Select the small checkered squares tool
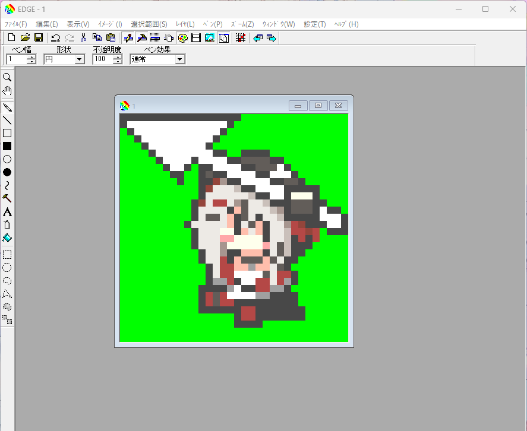 pyautogui.click(x=7, y=320)
